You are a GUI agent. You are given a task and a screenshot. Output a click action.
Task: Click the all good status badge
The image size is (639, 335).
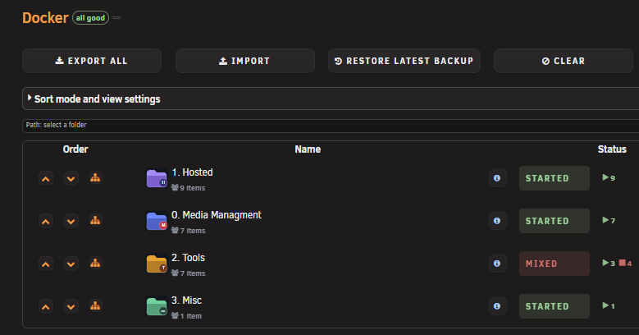[90, 18]
